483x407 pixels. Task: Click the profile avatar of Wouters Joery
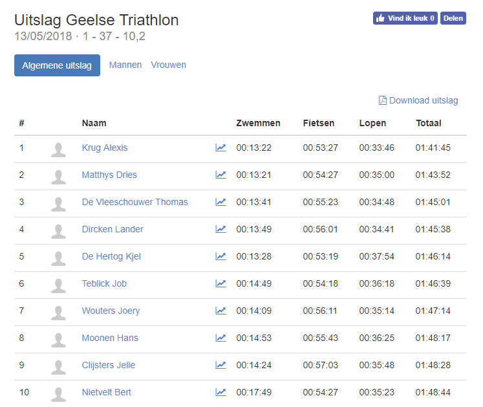pos(59,313)
